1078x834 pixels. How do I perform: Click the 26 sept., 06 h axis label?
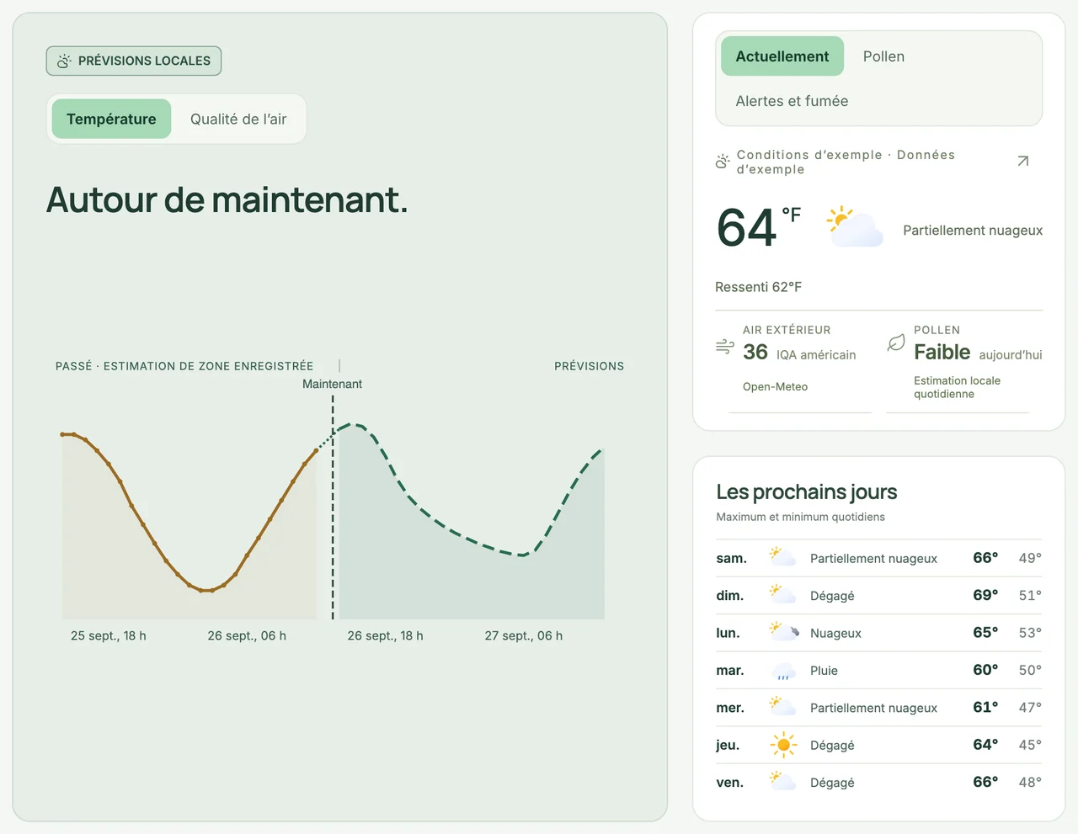(247, 635)
